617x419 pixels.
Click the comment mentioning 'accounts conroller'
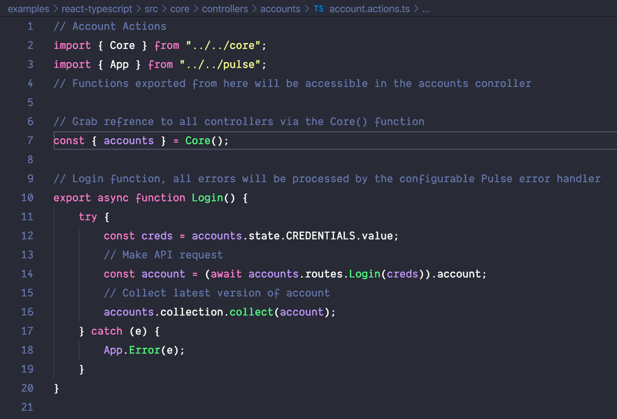[293, 83]
